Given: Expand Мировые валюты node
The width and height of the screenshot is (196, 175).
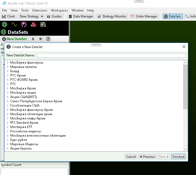Looking at the screenshot, I should click(x=8, y=67).
